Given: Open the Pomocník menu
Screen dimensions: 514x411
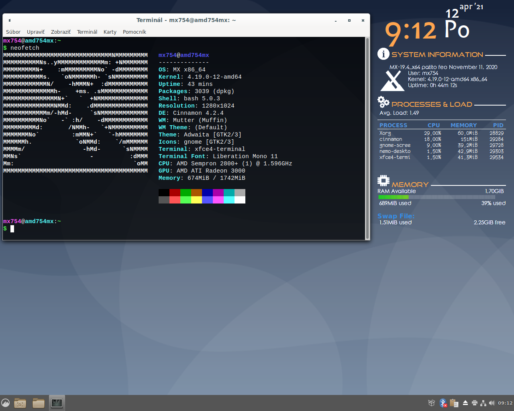Looking at the screenshot, I should 135,32.
